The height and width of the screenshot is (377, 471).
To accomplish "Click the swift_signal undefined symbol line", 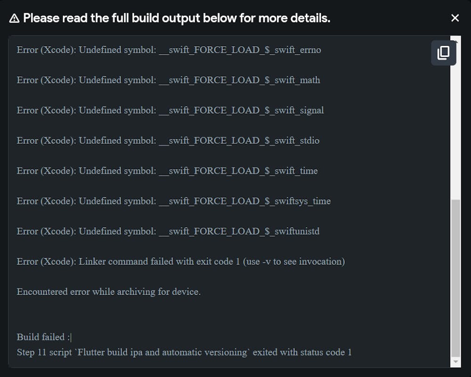I will pos(170,110).
